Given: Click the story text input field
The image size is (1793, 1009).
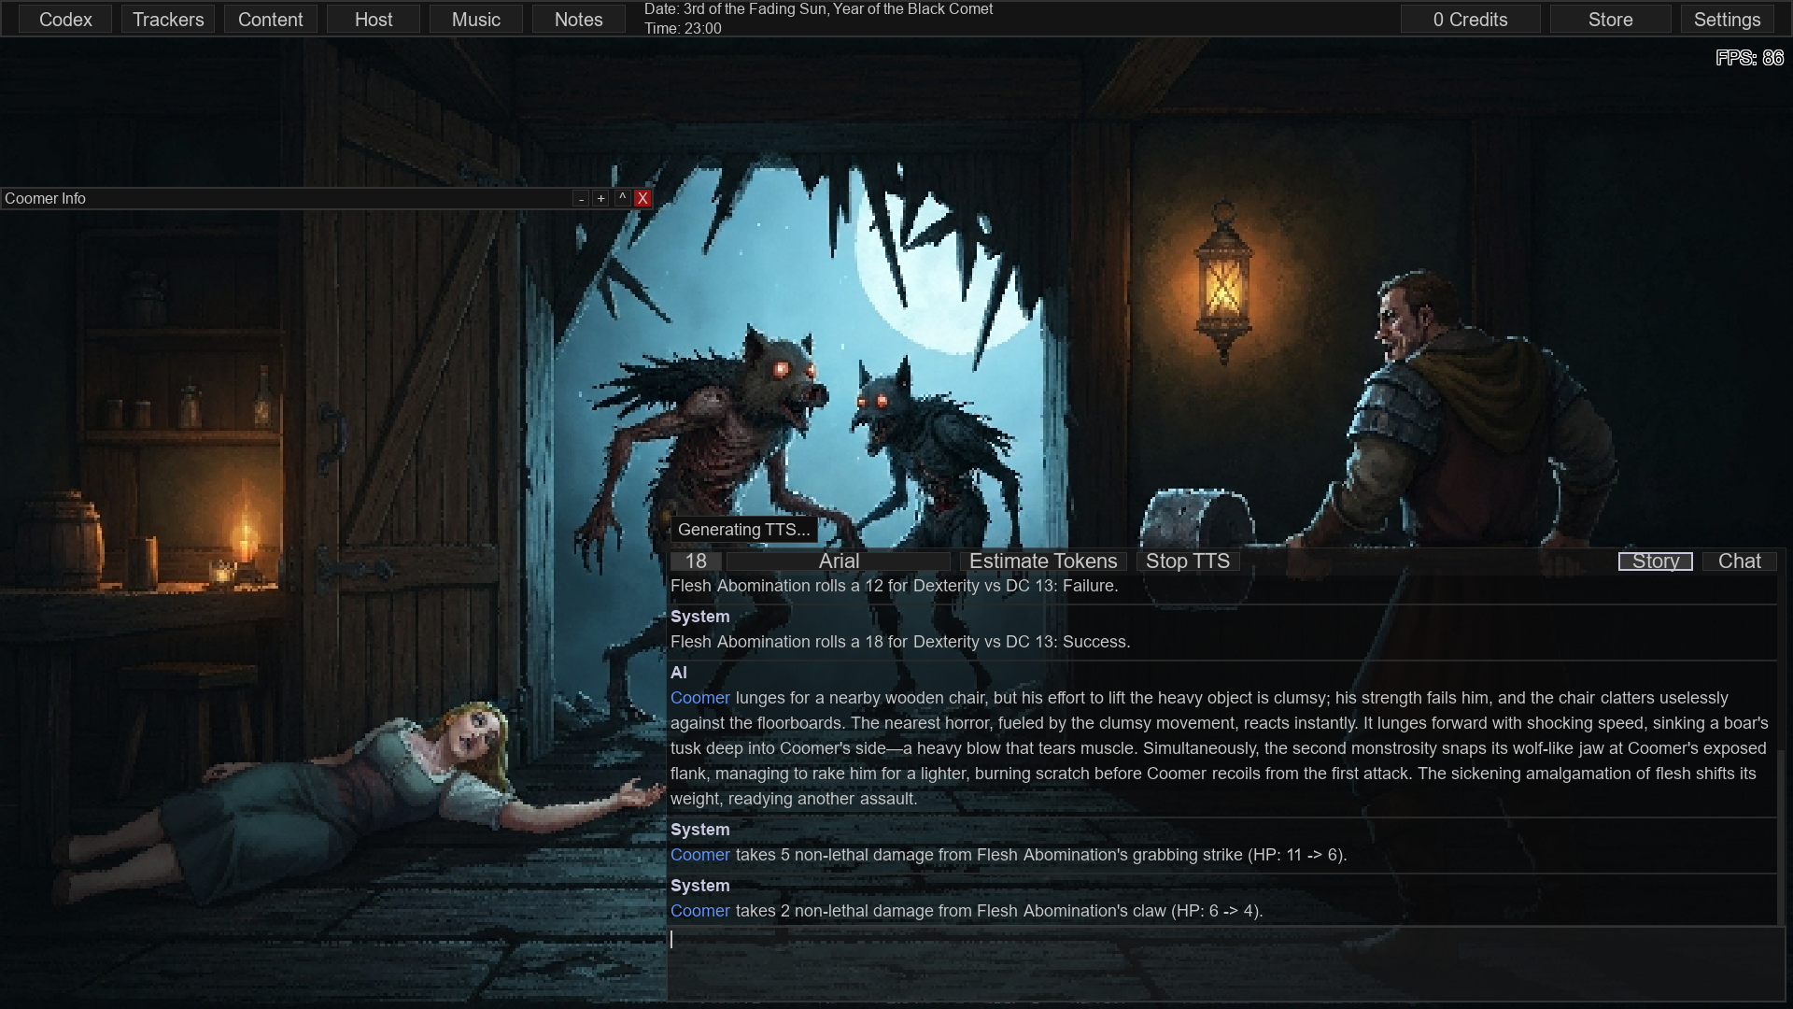Looking at the screenshot, I should (x=1223, y=962).
